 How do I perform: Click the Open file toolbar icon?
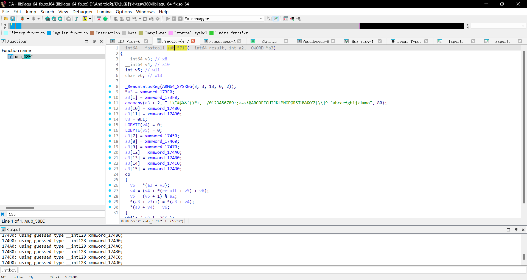[6, 19]
